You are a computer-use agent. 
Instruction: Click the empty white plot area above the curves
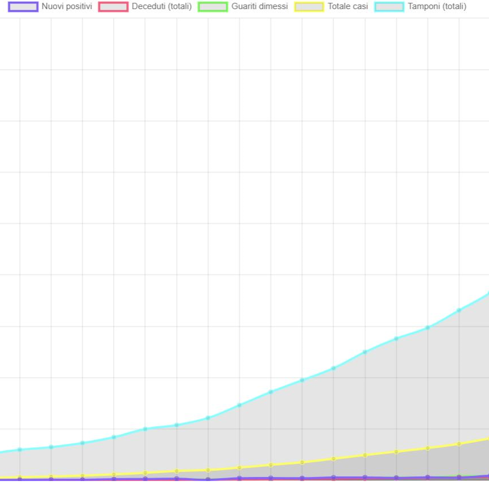point(227,171)
